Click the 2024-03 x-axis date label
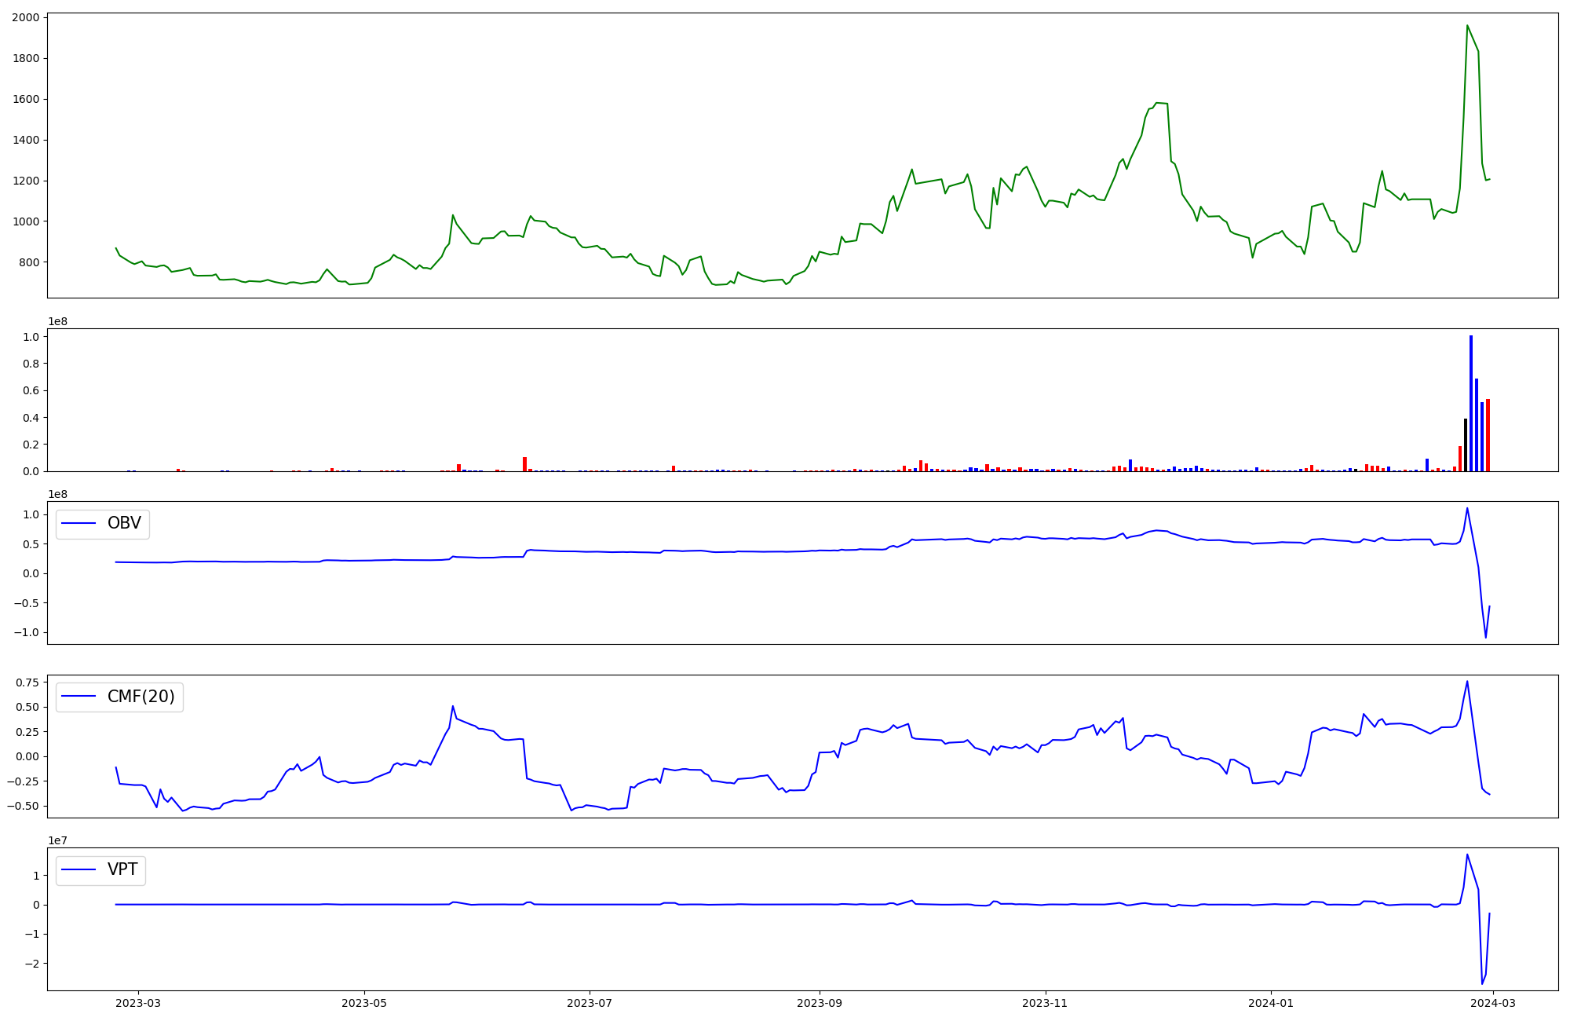 click(1492, 1003)
